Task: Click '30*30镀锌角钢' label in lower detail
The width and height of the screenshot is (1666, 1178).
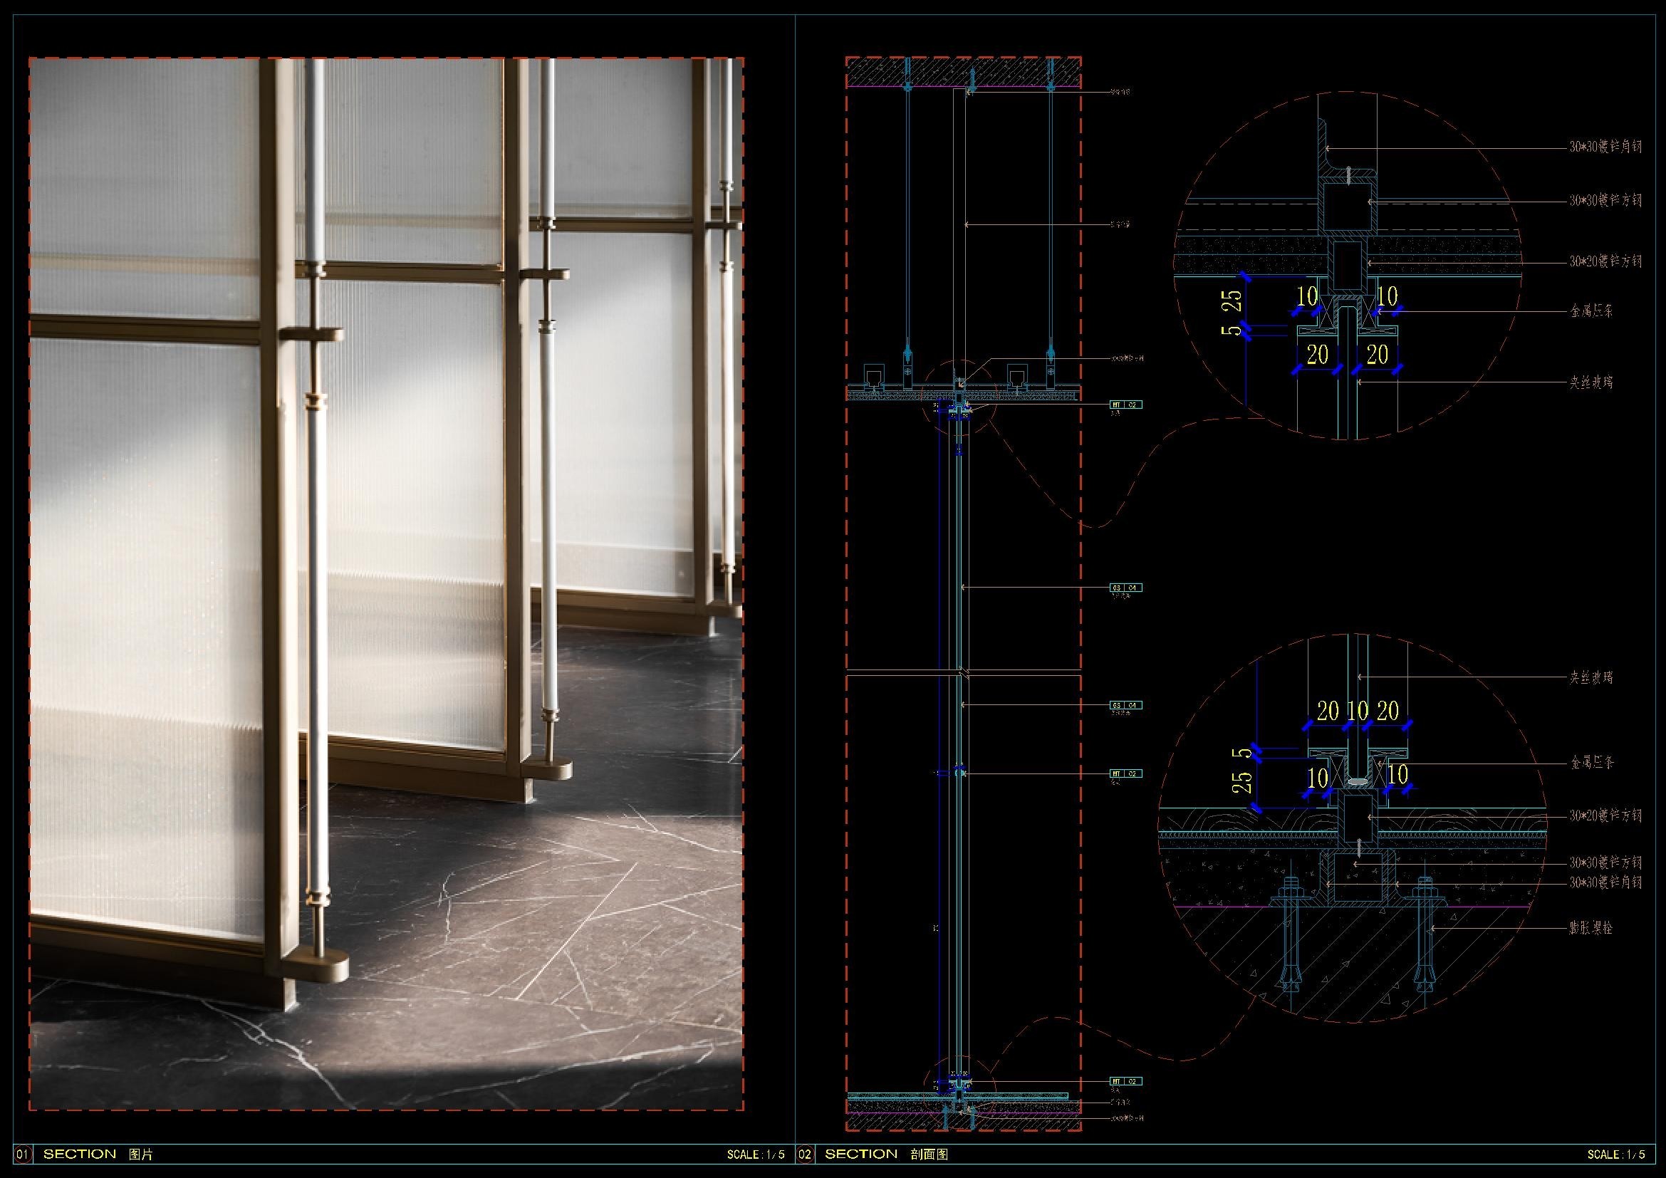Action: click(x=1605, y=882)
